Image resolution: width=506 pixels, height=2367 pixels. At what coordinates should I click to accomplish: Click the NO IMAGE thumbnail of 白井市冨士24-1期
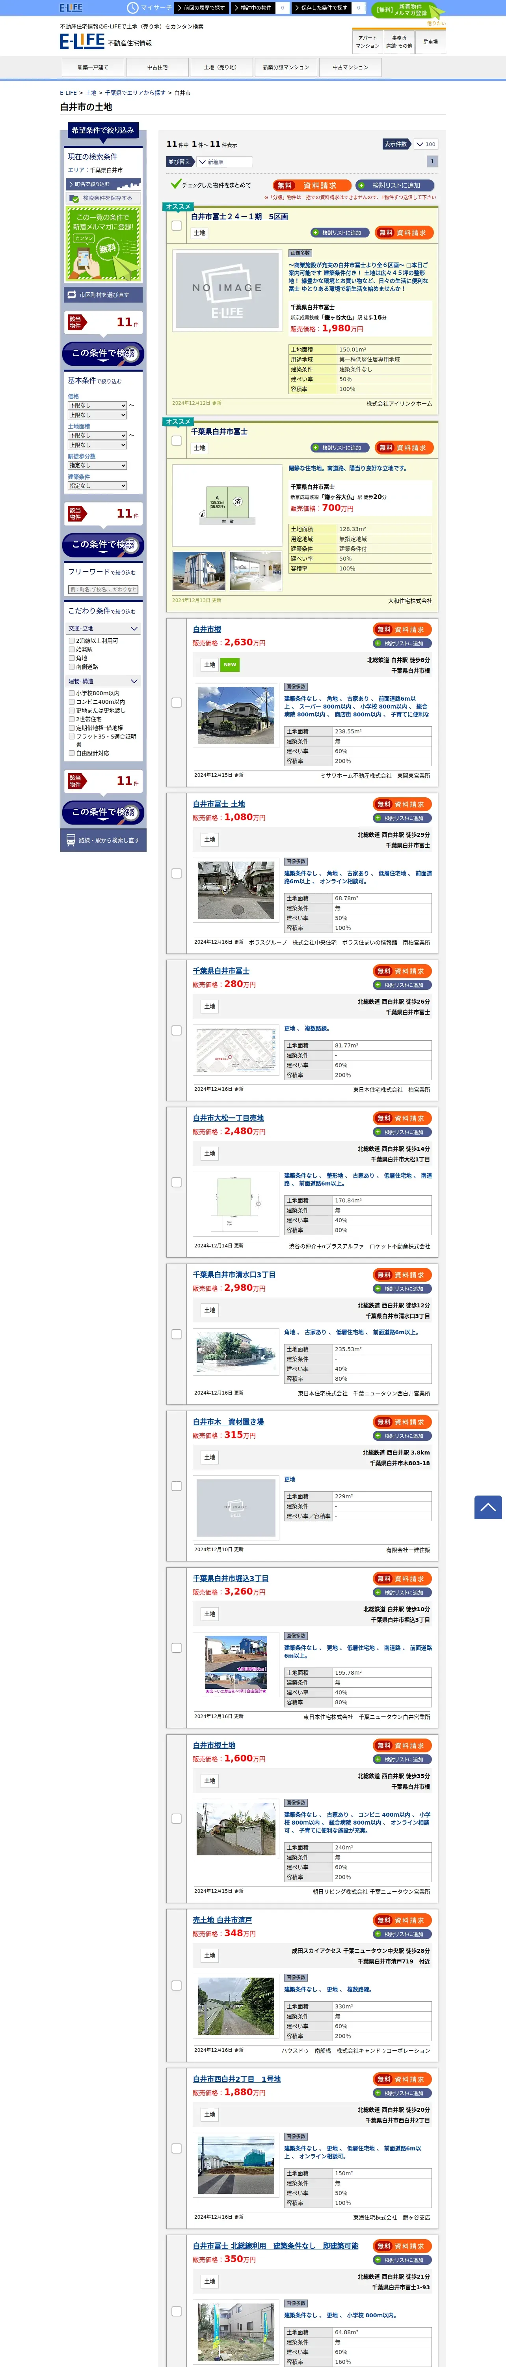pos(227,290)
